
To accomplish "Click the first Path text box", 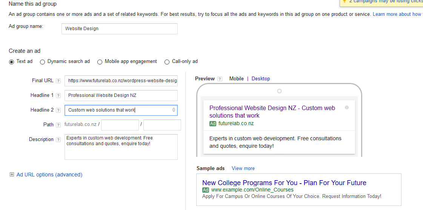I will tap(120, 125).
